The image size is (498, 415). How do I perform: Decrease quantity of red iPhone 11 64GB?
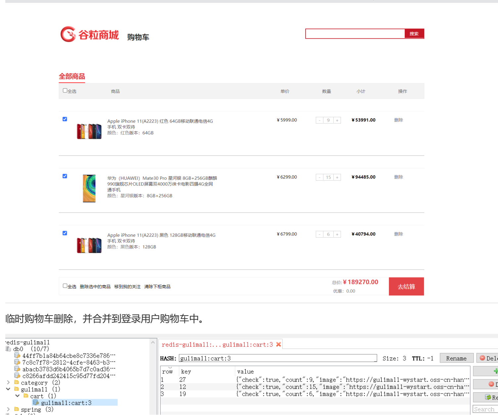click(x=319, y=120)
